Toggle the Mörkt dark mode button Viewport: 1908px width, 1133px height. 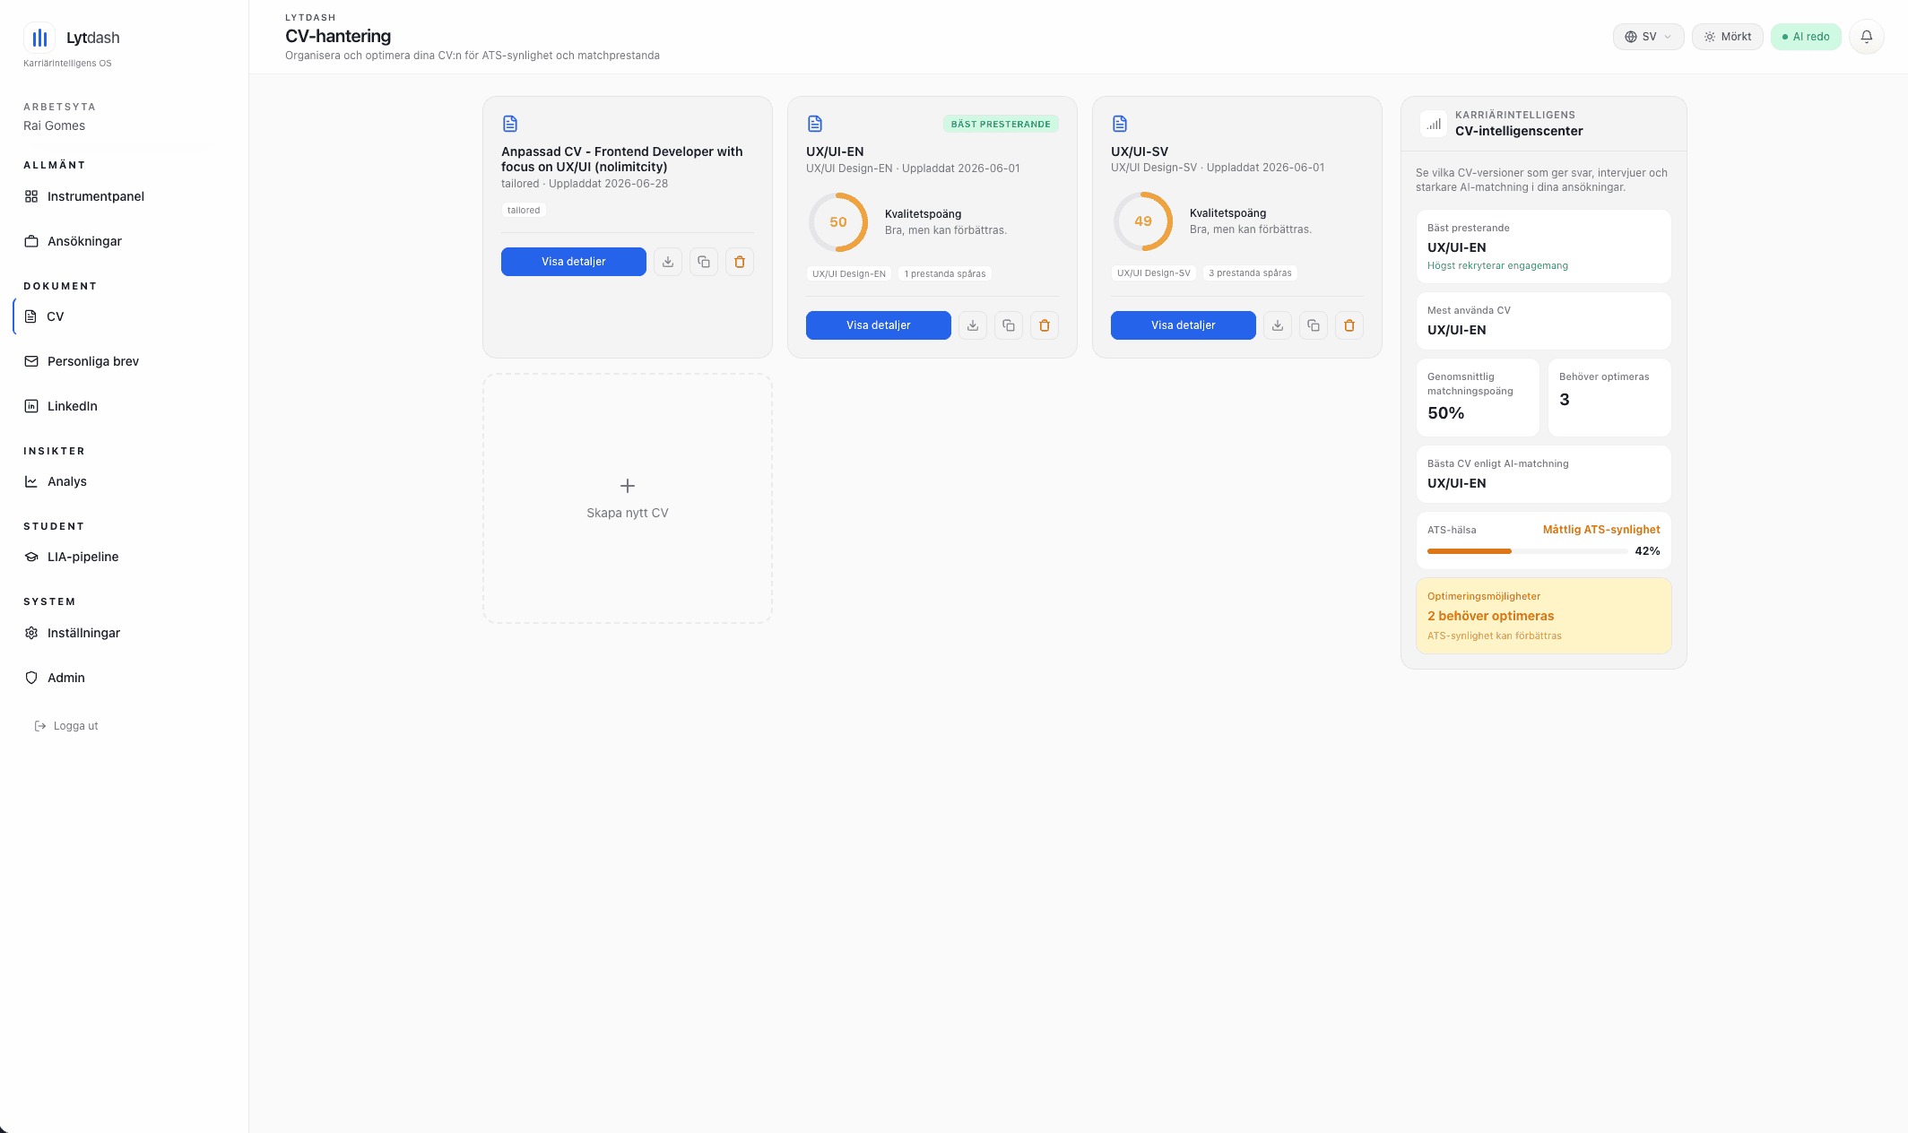[1728, 37]
